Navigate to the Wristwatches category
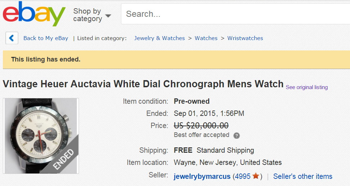350x186 pixels. tap(245, 38)
